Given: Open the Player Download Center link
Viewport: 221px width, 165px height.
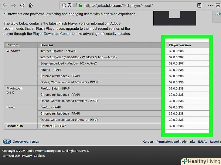Looking at the screenshot, I should click(52, 34).
